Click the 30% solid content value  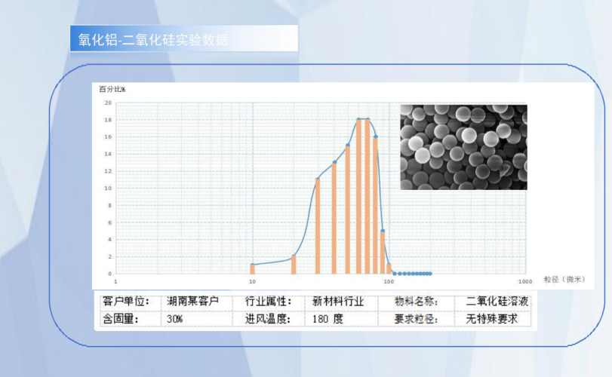[175, 319]
